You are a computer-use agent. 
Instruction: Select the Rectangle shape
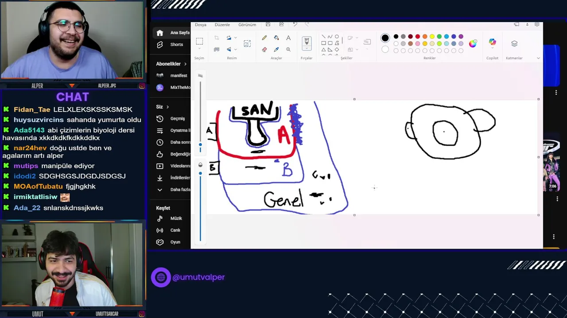[323, 43]
